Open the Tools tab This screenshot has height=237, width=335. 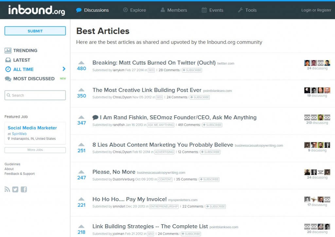point(247,10)
